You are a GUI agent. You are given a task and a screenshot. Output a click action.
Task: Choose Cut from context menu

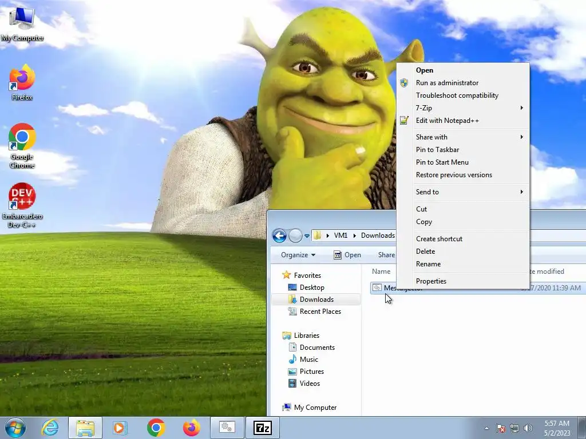click(462, 209)
